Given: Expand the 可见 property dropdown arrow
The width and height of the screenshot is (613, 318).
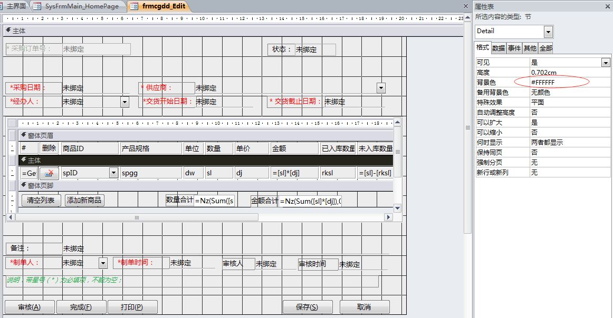Looking at the screenshot, I should pyautogui.click(x=606, y=63).
